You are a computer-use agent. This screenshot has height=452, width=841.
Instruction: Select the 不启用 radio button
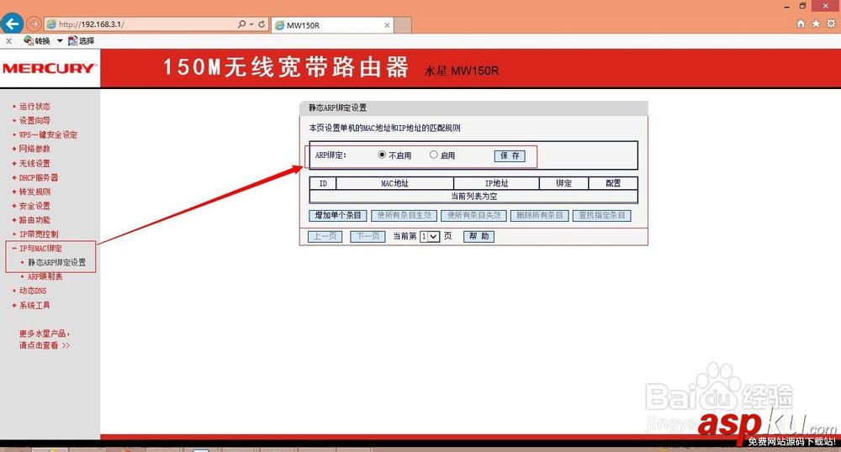pyautogui.click(x=382, y=155)
